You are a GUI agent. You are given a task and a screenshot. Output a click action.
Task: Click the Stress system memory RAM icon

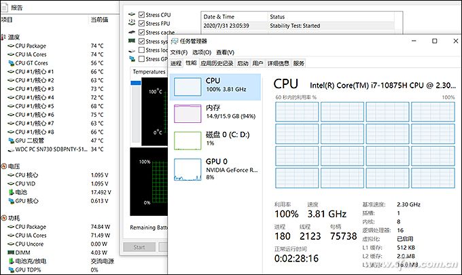[132, 41]
